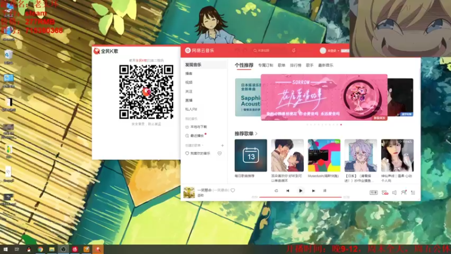Click the play button in the player bar

(300, 191)
